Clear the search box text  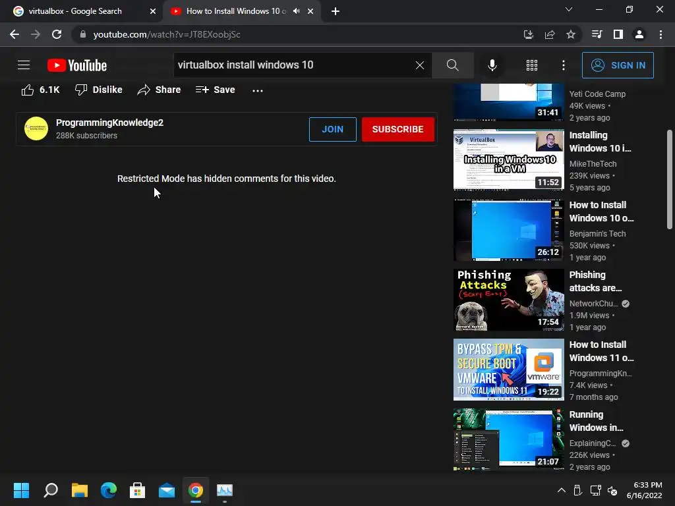[x=420, y=65]
